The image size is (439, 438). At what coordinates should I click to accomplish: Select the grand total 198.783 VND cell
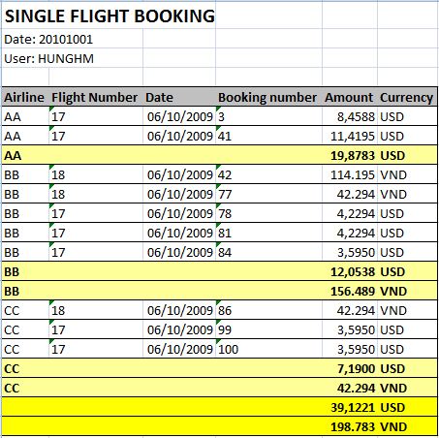tap(350, 426)
